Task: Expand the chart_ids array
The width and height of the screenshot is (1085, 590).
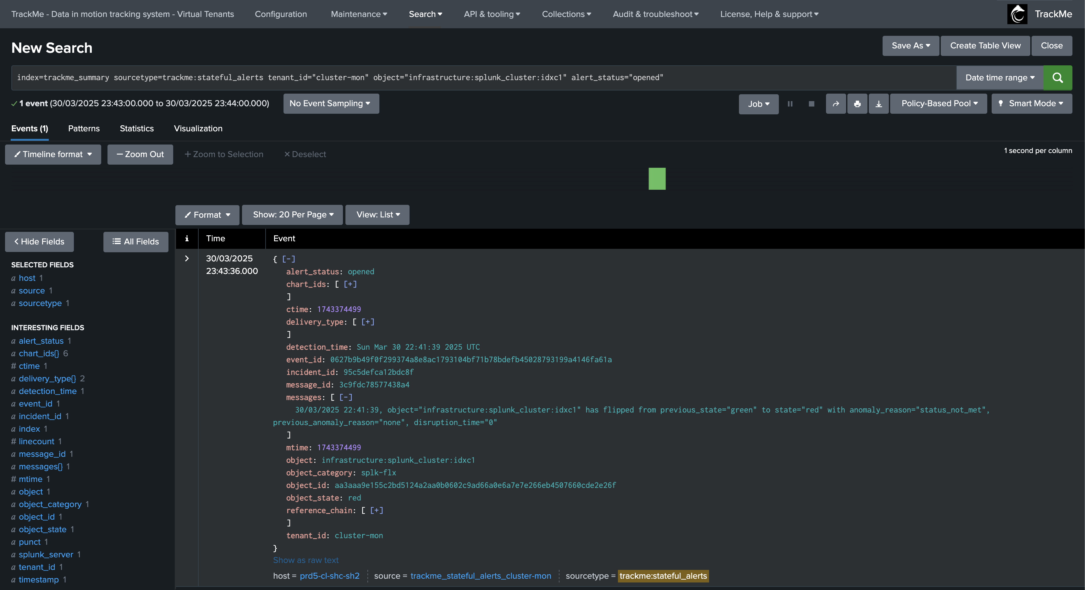Action: click(x=350, y=284)
